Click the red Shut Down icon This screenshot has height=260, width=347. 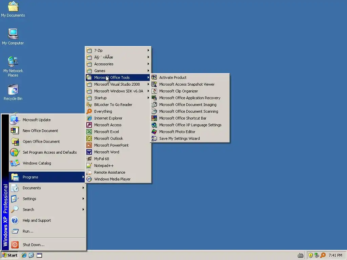[x=15, y=245]
